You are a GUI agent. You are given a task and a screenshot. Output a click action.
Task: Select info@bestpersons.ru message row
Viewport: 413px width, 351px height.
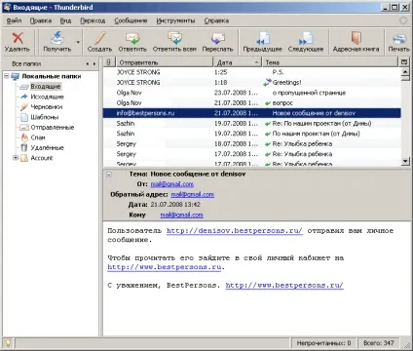pyautogui.click(x=252, y=113)
